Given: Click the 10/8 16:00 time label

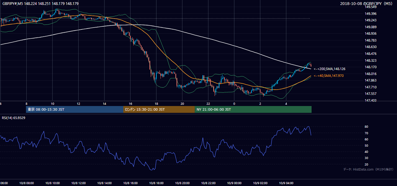Looking at the screenshot, I should (130, 183).
